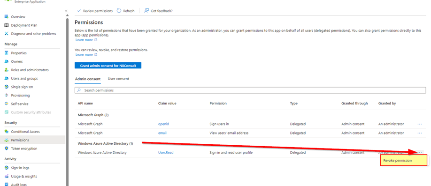Image resolution: width=431 pixels, height=186 pixels.
Task: Click the openid claim value link
Action: [x=163, y=124]
